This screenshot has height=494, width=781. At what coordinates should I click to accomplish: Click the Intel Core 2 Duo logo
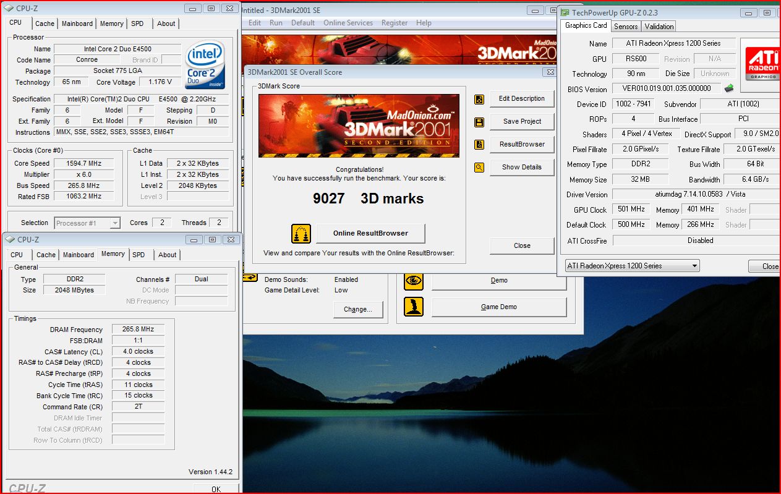pyautogui.click(x=205, y=65)
